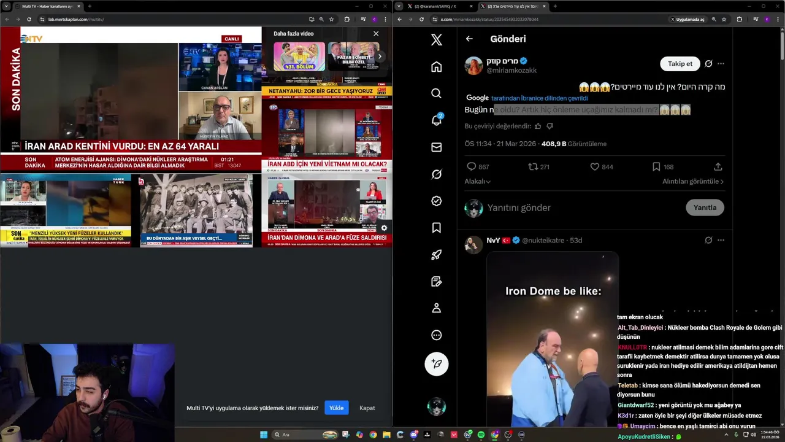785x442 pixels.
Task: Open new tab in Multi TV window
Action: [x=90, y=6]
